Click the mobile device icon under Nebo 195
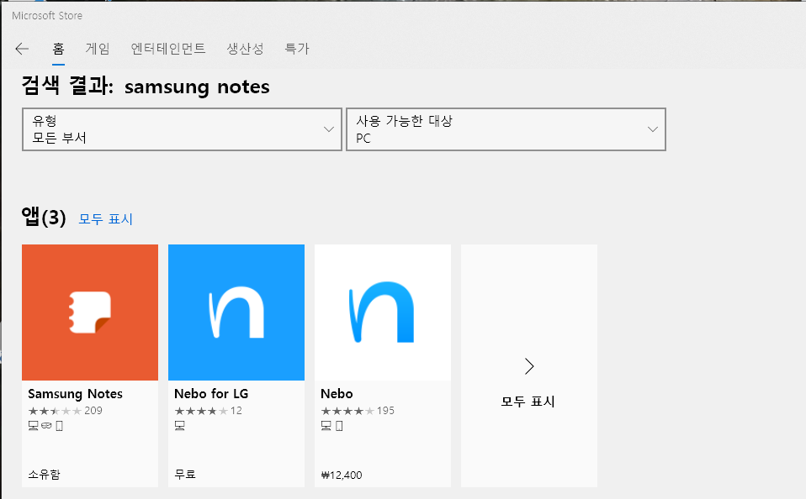 [339, 426]
